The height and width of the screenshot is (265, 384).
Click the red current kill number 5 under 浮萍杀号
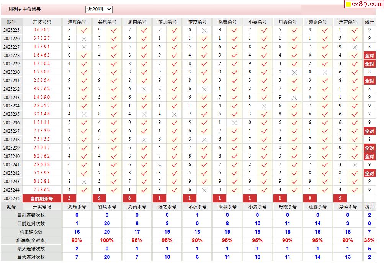340,198
